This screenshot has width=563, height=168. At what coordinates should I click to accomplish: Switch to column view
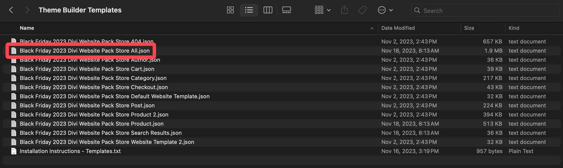click(x=268, y=10)
